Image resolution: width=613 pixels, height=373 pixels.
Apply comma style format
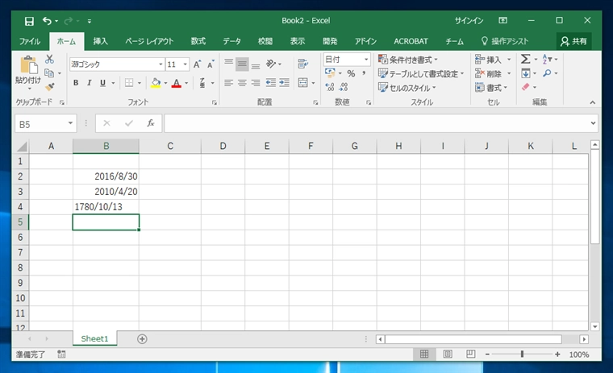(364, 73)
